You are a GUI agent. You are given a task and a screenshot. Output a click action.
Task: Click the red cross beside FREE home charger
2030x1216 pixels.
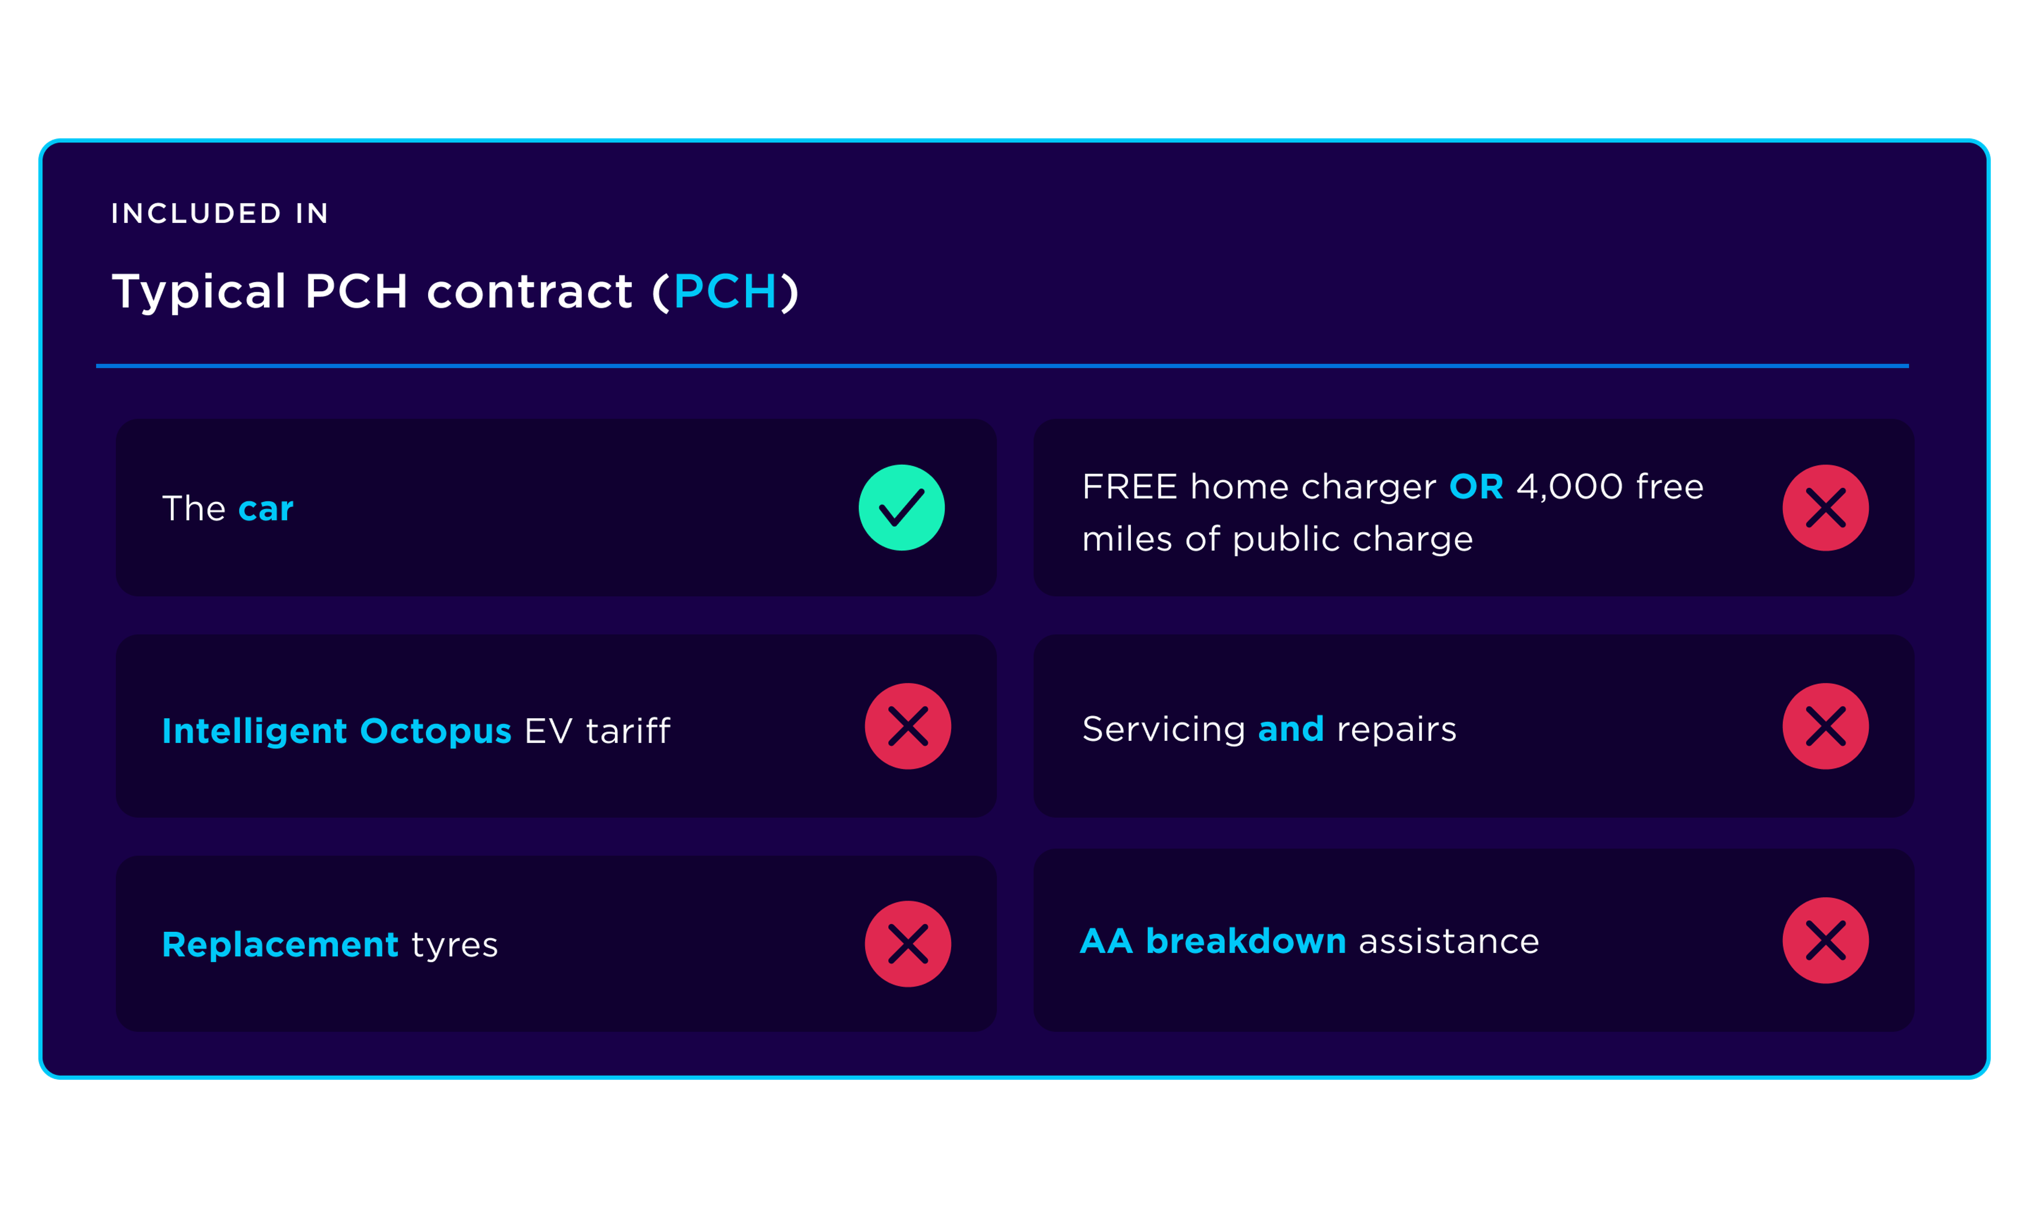(1825, 508)
